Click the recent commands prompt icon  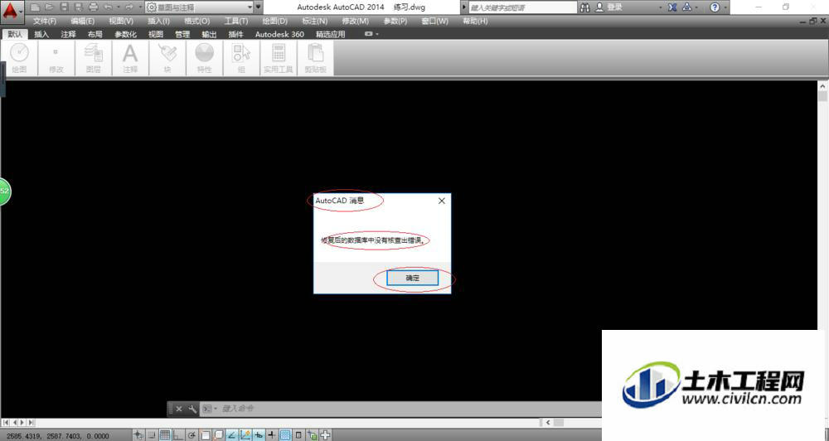[x=208, y=409]
